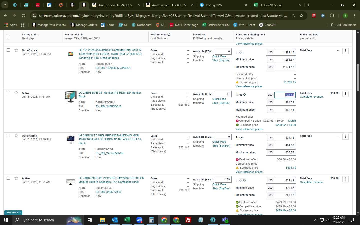Switch to Amazon.com: LG 24GN650 tab

(170, 5)
